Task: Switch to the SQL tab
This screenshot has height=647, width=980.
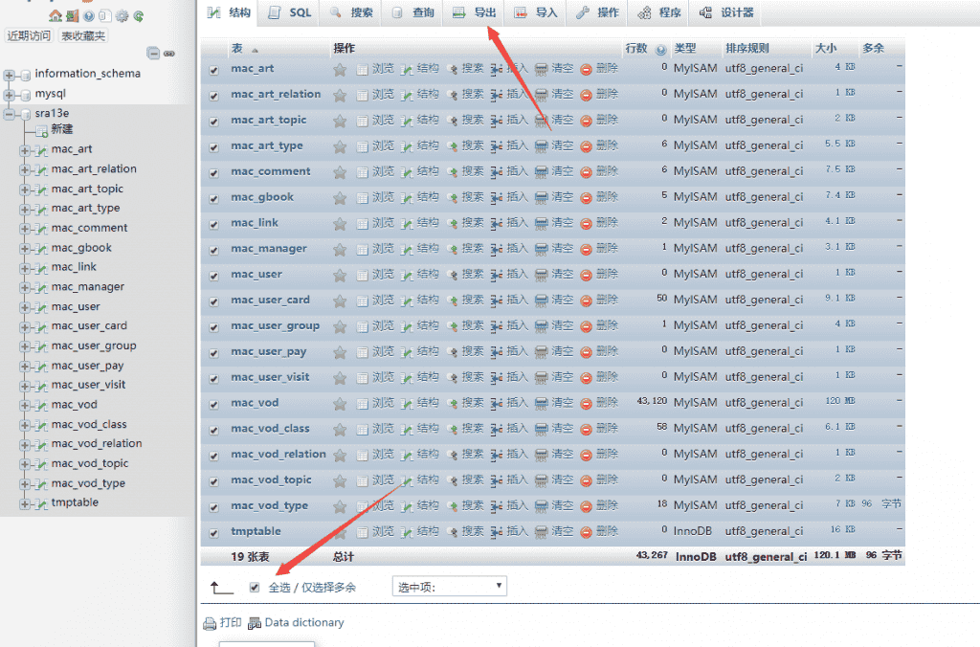Action: pyautogui.click(x=301, y=13)
